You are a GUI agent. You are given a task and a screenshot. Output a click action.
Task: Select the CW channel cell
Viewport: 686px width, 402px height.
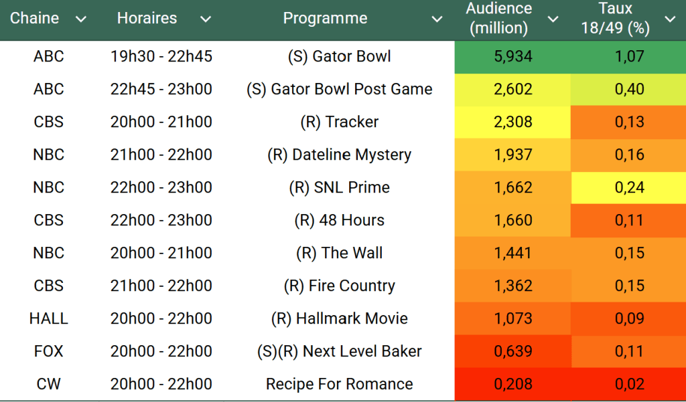click(49, 384)
